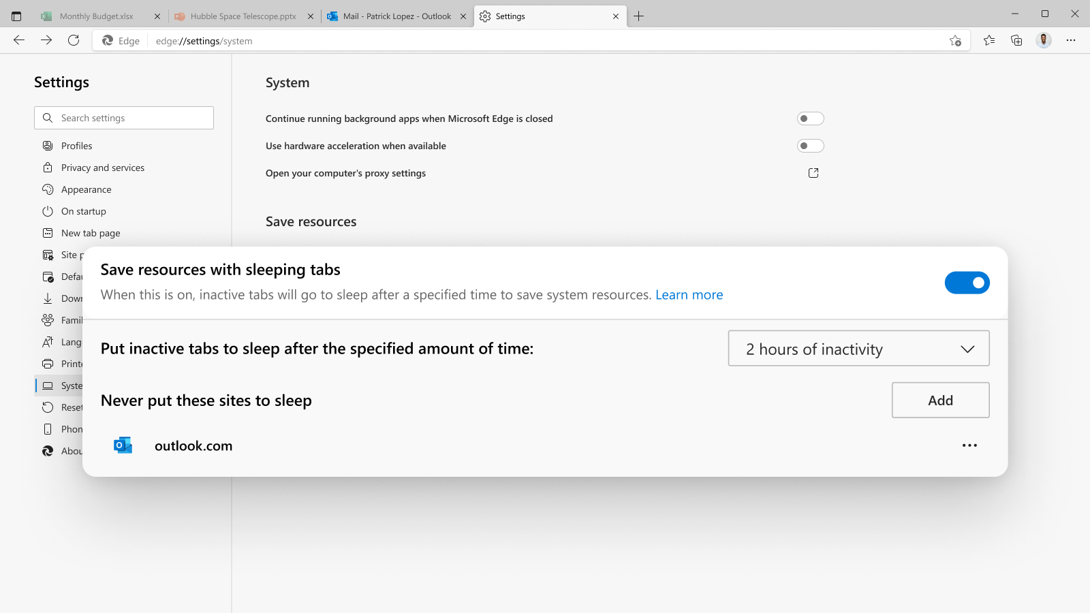The width and height of the screenshot is (1090, 613).
Task: Toggle off sleeping tabs switch
Action: [x=967, y=283]
